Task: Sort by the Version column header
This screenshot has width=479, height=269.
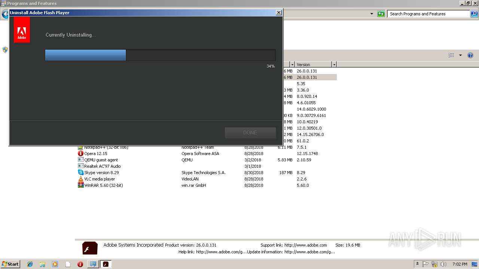Action: tap(313, 65)
